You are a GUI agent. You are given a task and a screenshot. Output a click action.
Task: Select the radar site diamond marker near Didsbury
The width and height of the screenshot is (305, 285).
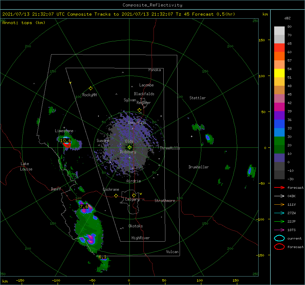[129, 147]
